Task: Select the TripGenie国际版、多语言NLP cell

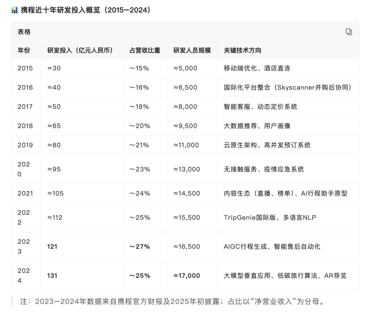Action: [x=270, y=218]
